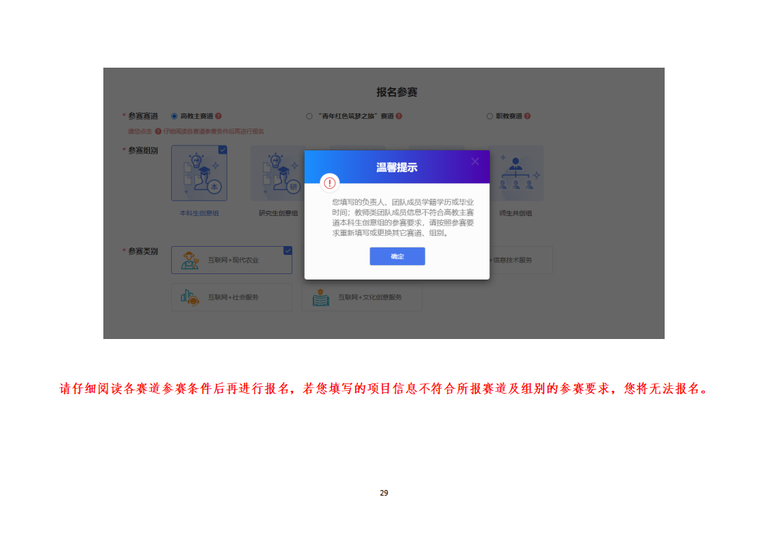
Task: Click the farmer icon for 现代农业
Action: pyautogui.click(x=190, y=260)
